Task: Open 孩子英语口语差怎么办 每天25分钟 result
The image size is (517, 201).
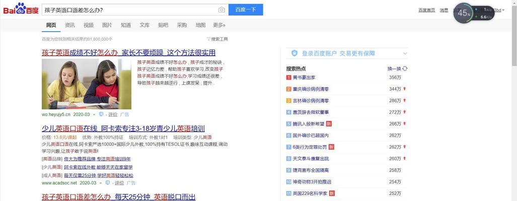Action: tap(119, 196)
